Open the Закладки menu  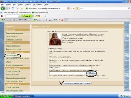tap(28, 5)
